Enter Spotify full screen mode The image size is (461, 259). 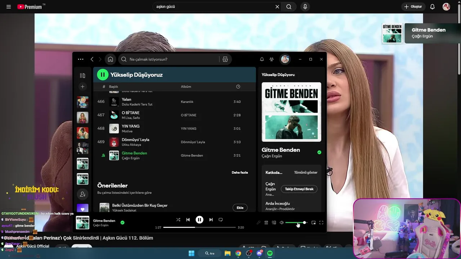[321, 223]
